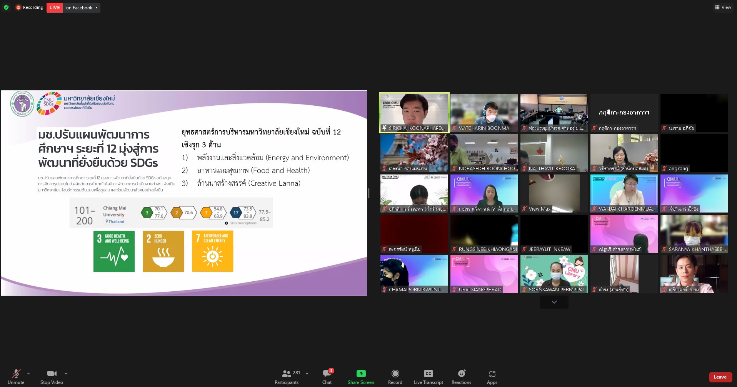Show next page of gallery participants
The height and width of the screenshot is (387, 737).
click(554, 302)
